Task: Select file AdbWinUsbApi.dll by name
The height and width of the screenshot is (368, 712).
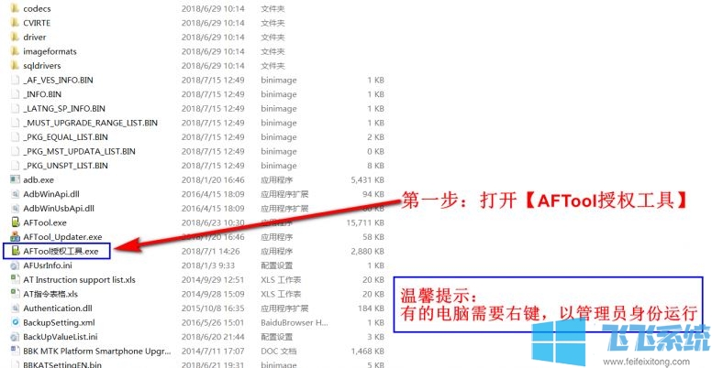Action: coord(59,209)
